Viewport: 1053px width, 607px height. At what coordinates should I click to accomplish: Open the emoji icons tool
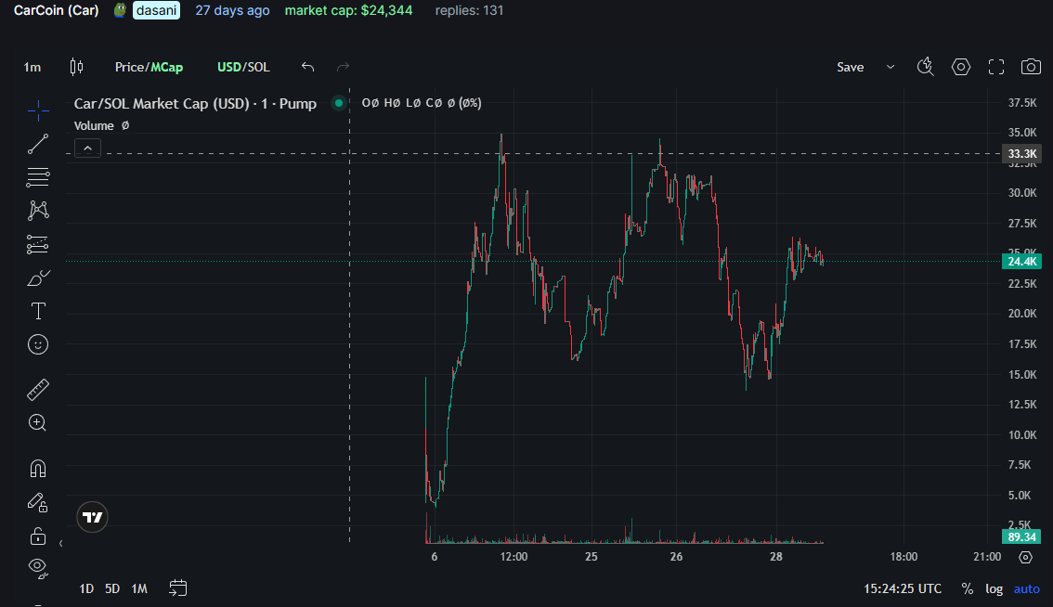(x=38, y=344)
